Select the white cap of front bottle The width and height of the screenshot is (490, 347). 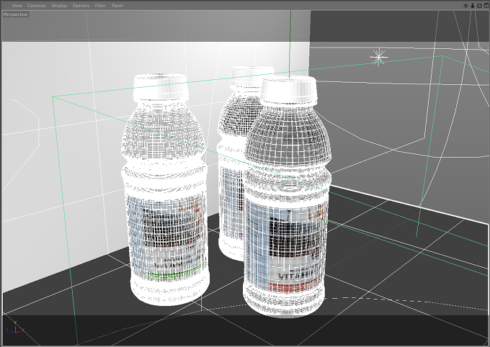pos(289,90)
